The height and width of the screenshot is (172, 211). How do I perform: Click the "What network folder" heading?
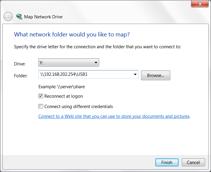tap(72, 34)
